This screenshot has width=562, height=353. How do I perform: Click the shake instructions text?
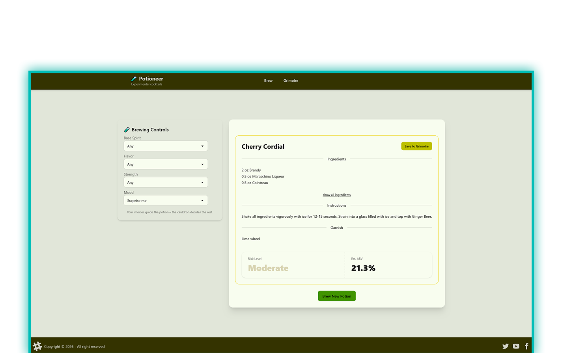point(337,217)
